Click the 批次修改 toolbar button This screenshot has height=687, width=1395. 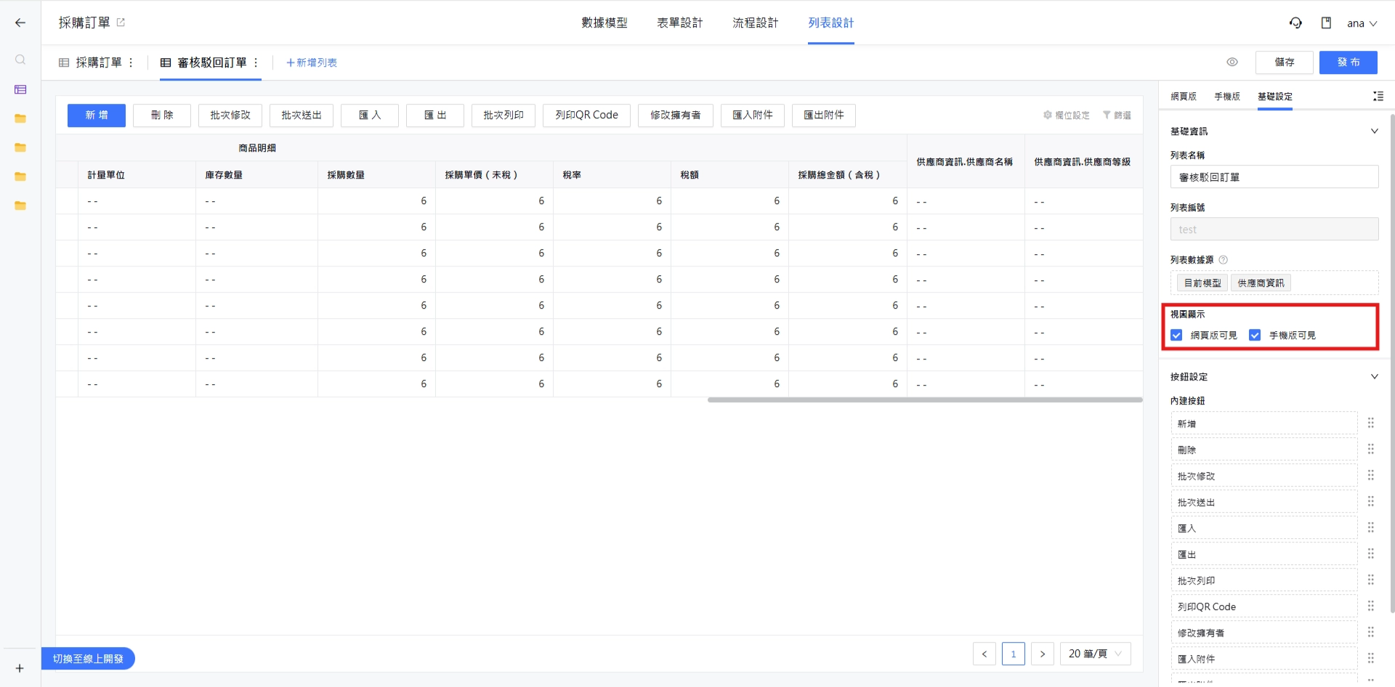[230, 115]
